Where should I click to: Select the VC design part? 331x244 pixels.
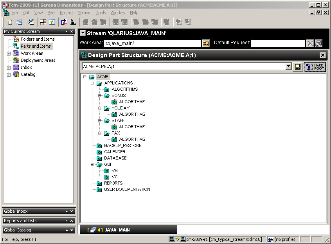[x=115, y=177]
